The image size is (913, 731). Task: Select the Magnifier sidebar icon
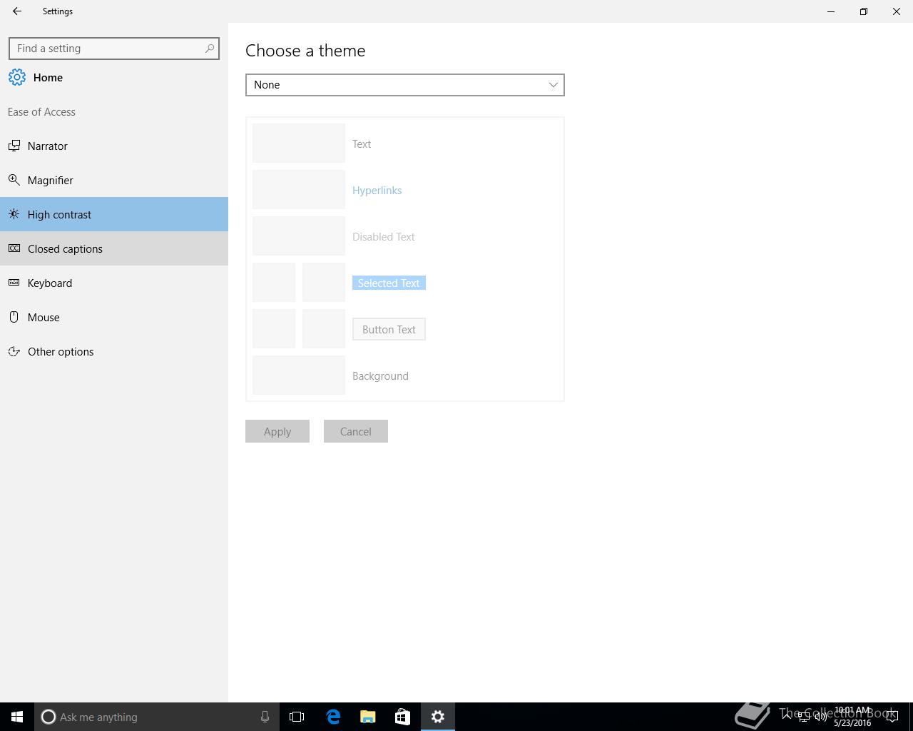14,180
